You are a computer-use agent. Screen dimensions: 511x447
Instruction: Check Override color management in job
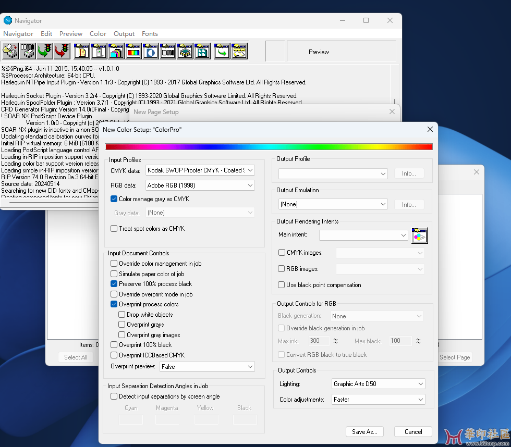[x=114, y=264]
